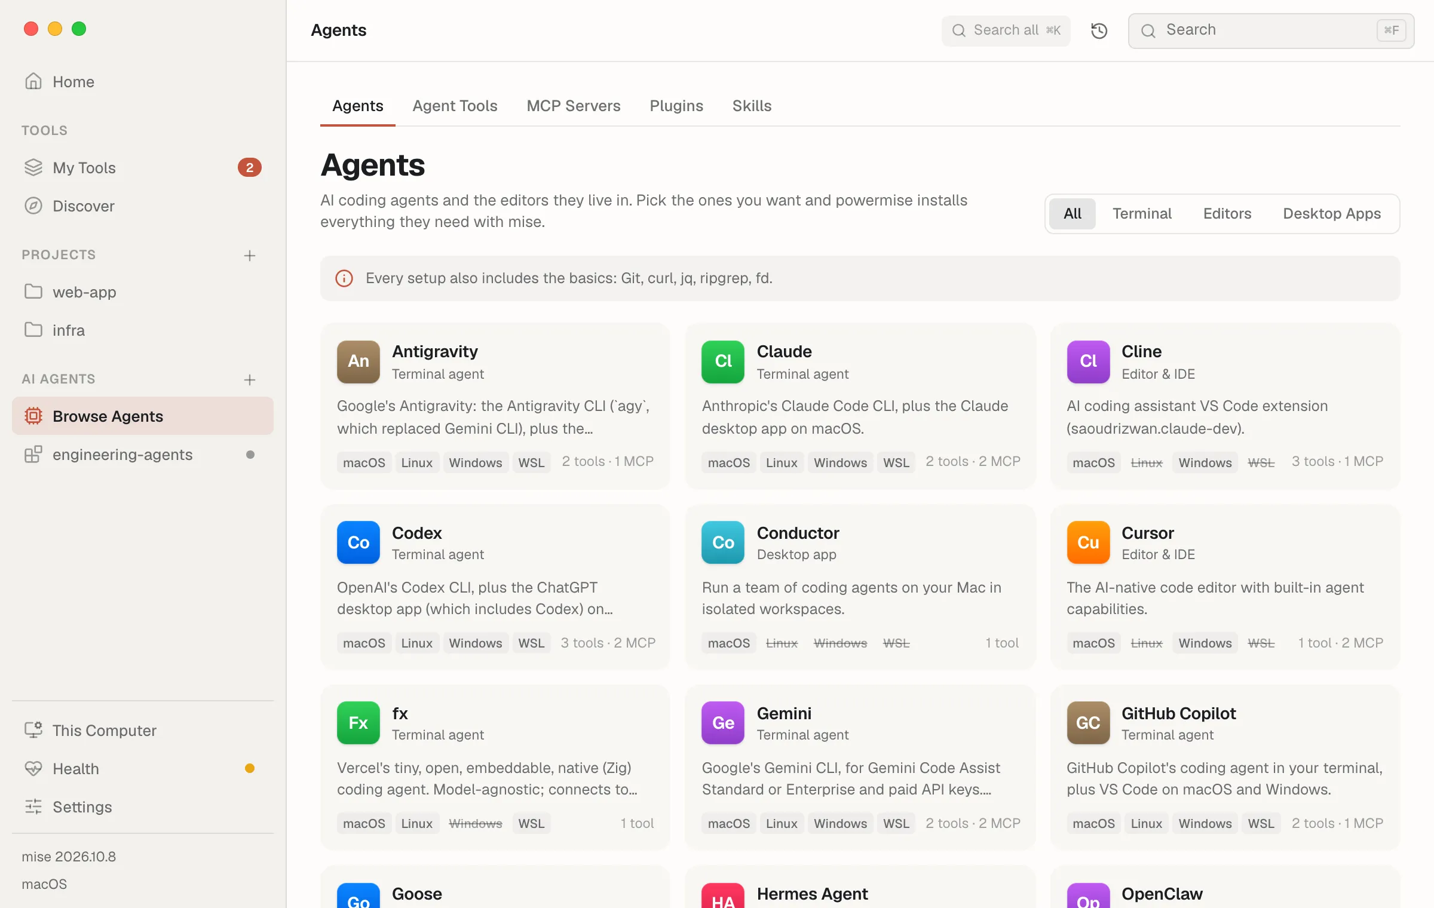Click the GitHub Copilot 'GC' icon
Screen dimensions: 1434x908
click(x=1088, y=723)
